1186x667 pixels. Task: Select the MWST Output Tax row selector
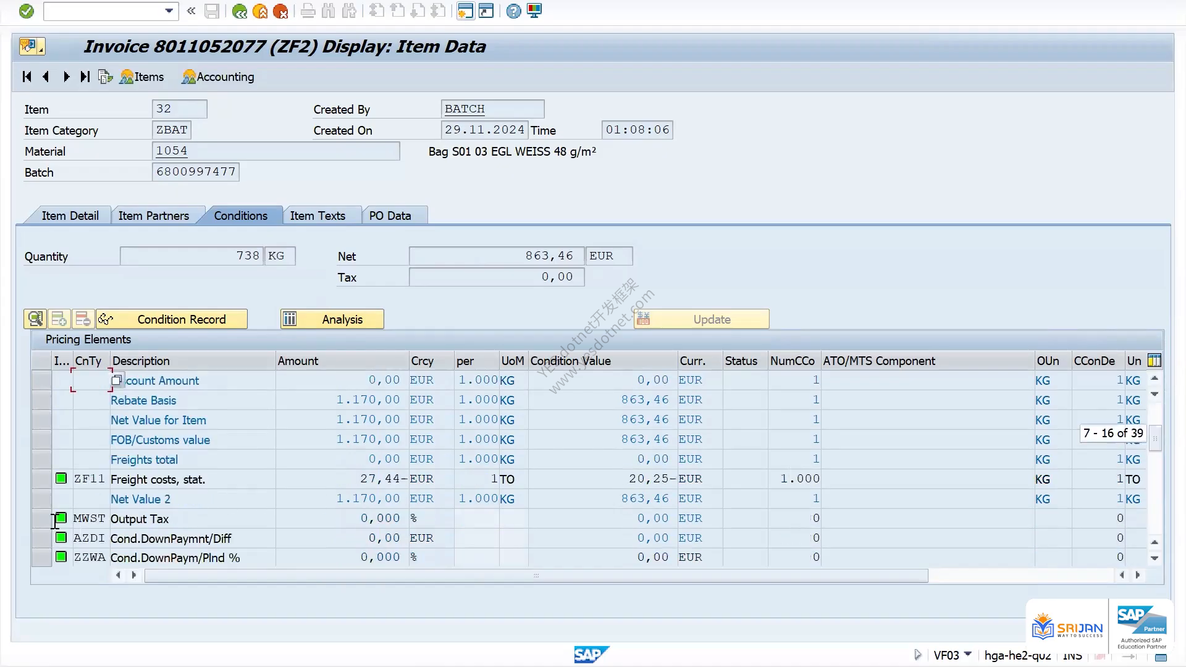[41, 519]
